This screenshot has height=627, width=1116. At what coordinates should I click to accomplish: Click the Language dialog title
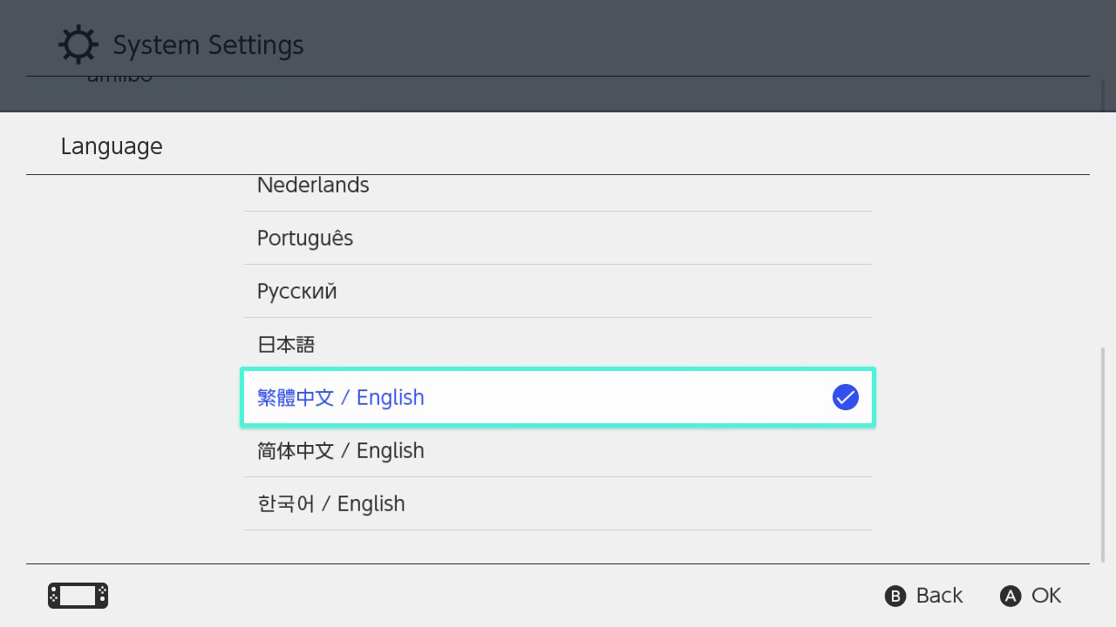click(x=112, y=146)
